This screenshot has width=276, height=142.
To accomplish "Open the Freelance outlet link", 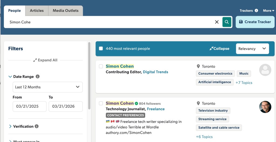I will click(x=156, y=109).
